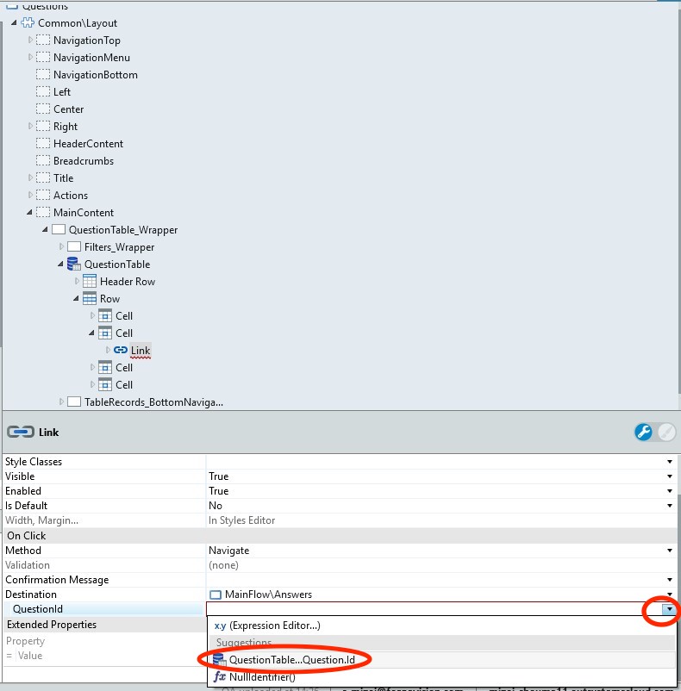Click the QuestionId property label
Viewport: 681px width, 691px height.
tap(38, 609)
